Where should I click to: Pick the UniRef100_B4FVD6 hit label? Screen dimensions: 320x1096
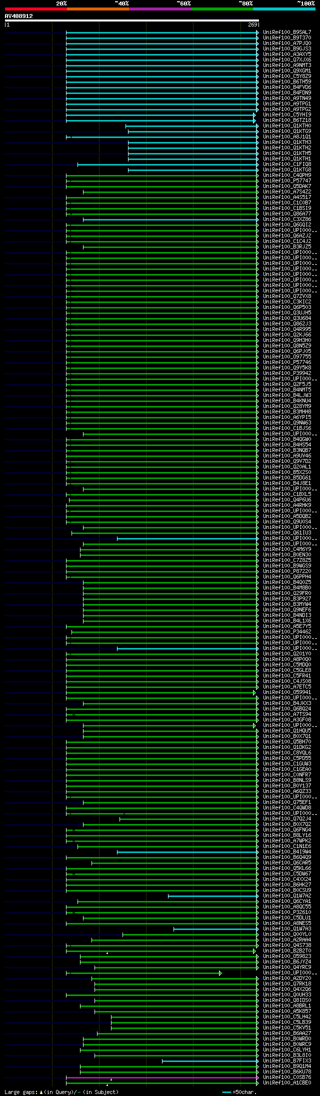click(287, 87)
